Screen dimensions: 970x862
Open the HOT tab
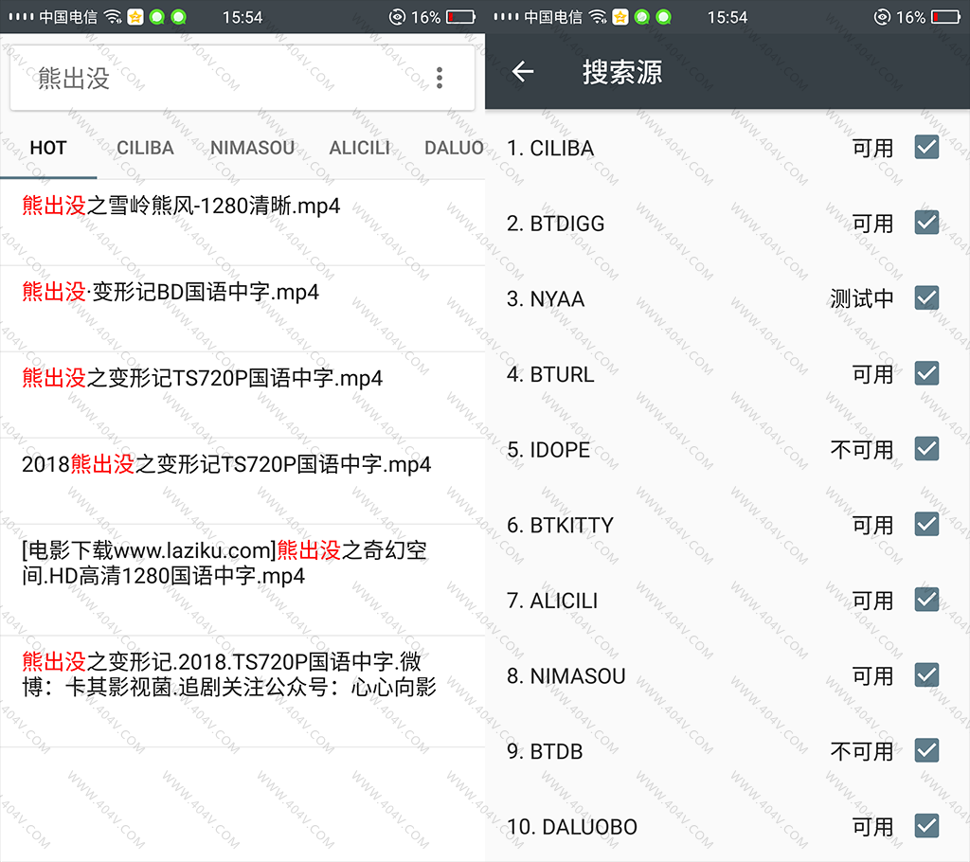pos(48,148)
